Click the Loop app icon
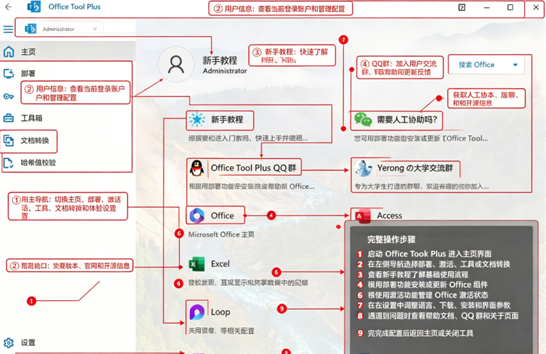The image size is (546, 354). tap(197, 312)
